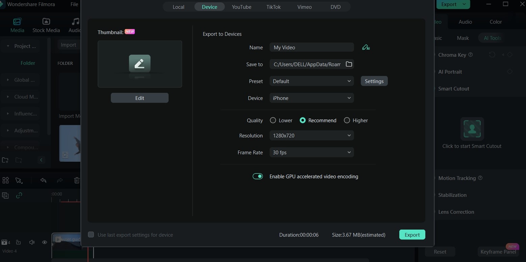Click the Smart Cutout portrait icon
Image resolution: width=526 pixels, height=262 pixels.
click(x=472, y=129)
